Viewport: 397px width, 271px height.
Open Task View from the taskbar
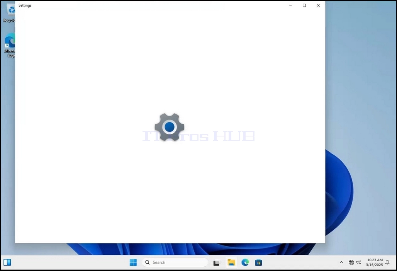coord(216,262)
